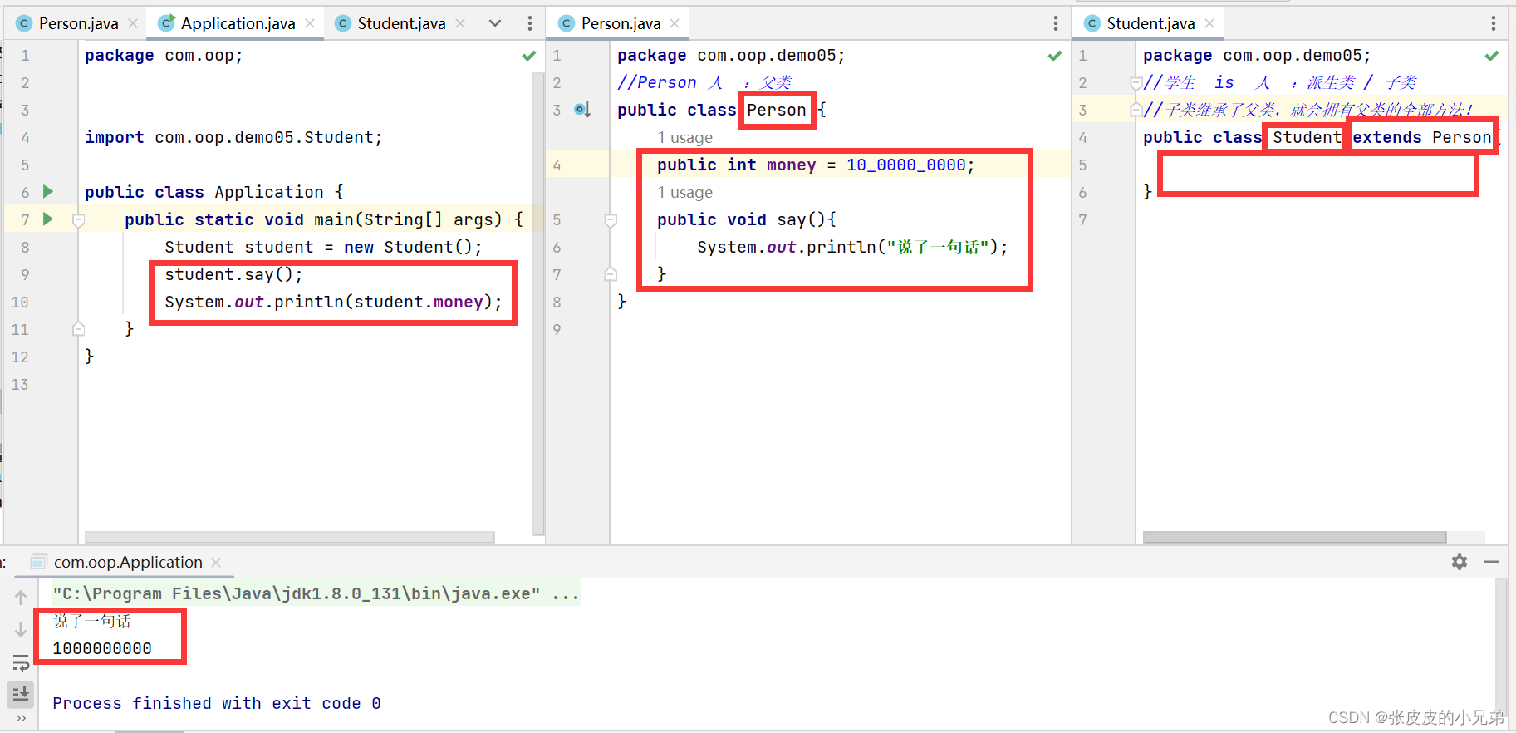
Task: Run main method from line 7 gutter
Action: [48, 219]
